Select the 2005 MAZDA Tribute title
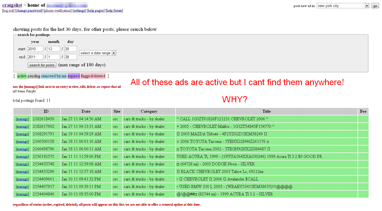Viewport: 382px width, 211px height. pyautogui.click(x=222, y=134)
